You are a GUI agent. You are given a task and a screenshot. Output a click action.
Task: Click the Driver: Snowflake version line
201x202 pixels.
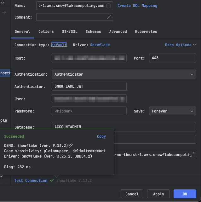[x=48, y=156]
